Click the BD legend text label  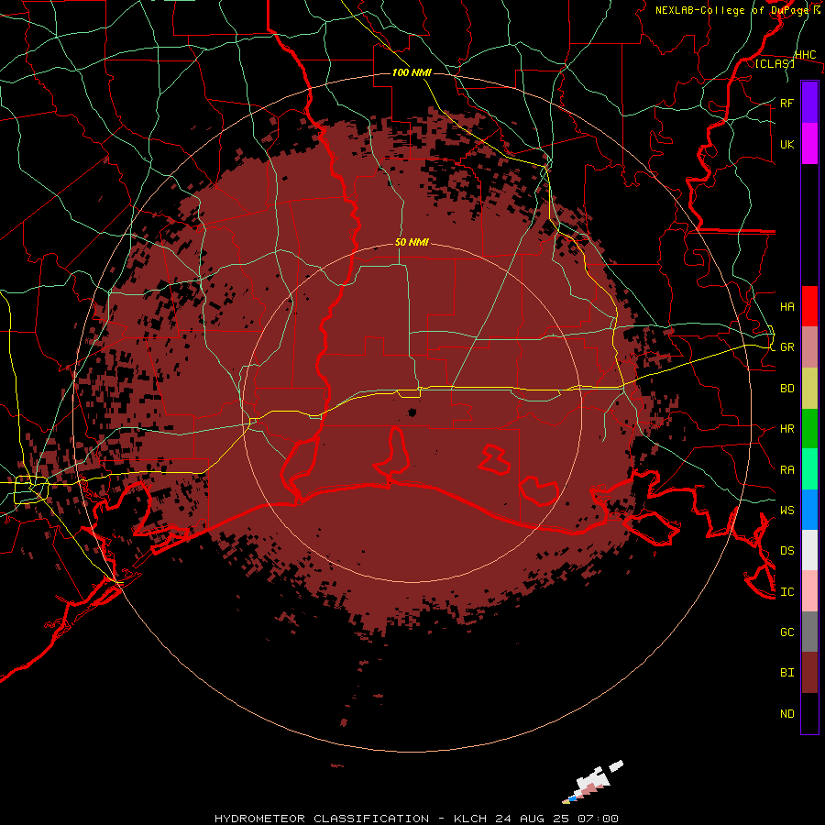click(x=786, y=388)
